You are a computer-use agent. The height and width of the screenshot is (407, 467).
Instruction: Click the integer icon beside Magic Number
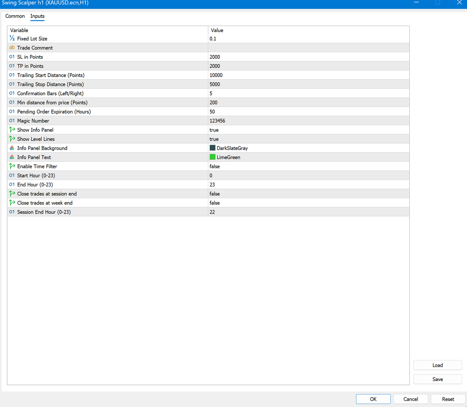point(12,121)
